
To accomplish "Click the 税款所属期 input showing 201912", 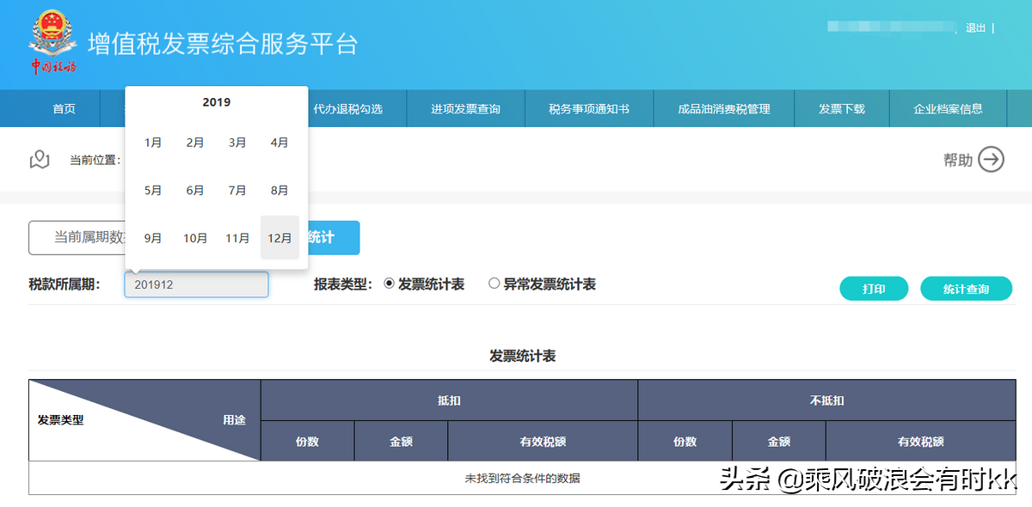I will (196, 284).
